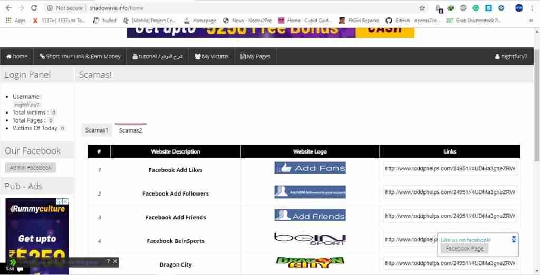Click the Website Description column header
This screenshot has height=275, width=540.
176,151
